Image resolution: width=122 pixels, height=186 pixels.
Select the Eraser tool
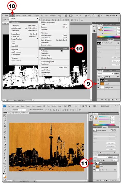5,142
